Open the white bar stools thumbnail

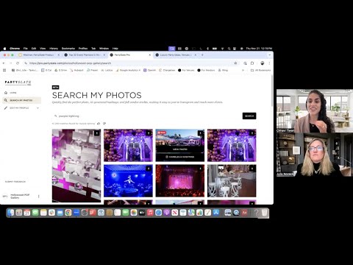click(232, 181)
